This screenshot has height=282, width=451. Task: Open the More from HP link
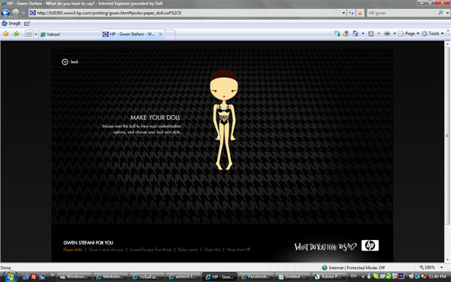[x=238, y=250]
